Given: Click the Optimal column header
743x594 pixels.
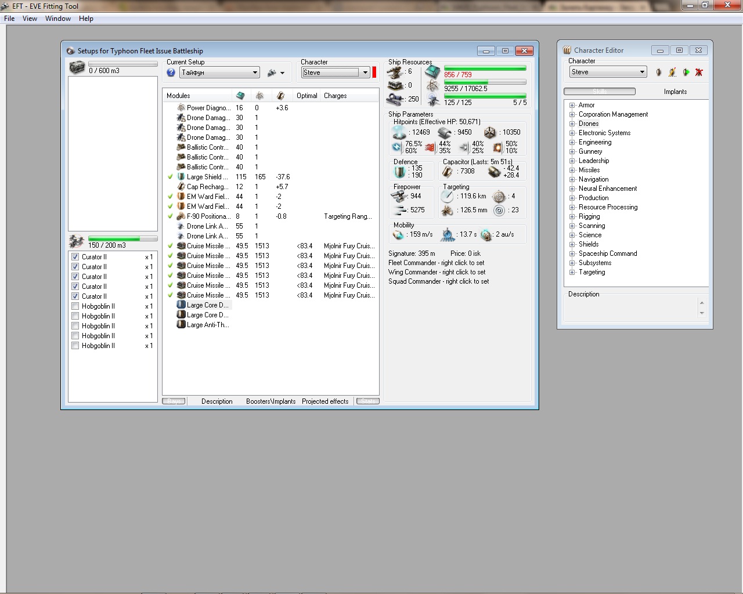Looking at the screenshot, I should [x=306, y=96].
